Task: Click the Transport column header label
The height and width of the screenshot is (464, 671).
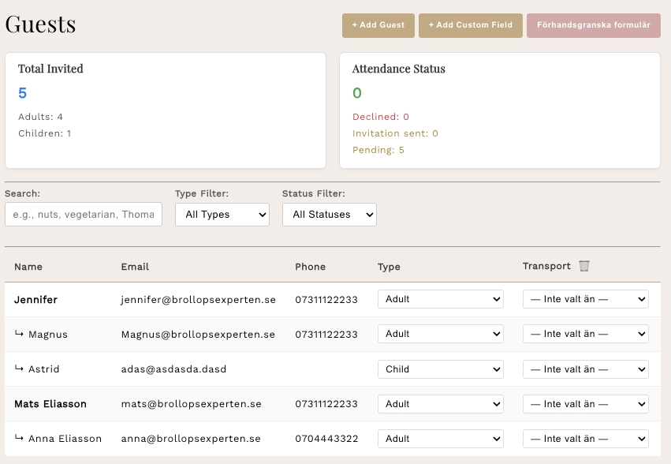Action: pos(546,266)
